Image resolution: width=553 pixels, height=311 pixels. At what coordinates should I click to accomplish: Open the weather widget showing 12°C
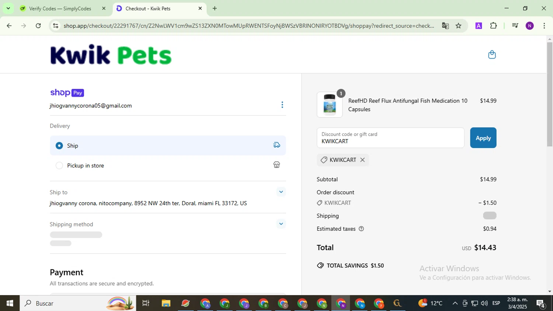(430, 303)
